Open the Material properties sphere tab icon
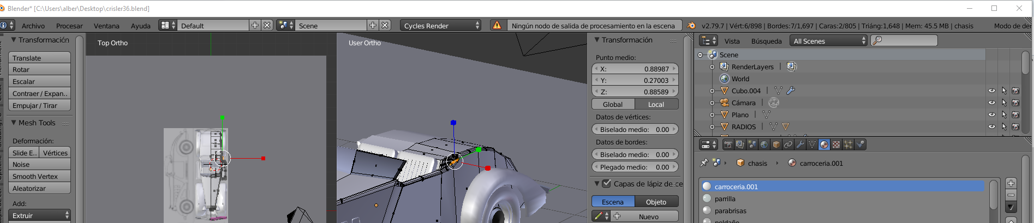This screenshot has width=1034, height=223. pos(824,144)
